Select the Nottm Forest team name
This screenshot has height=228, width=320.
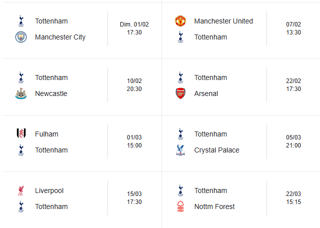click(214, 206)
